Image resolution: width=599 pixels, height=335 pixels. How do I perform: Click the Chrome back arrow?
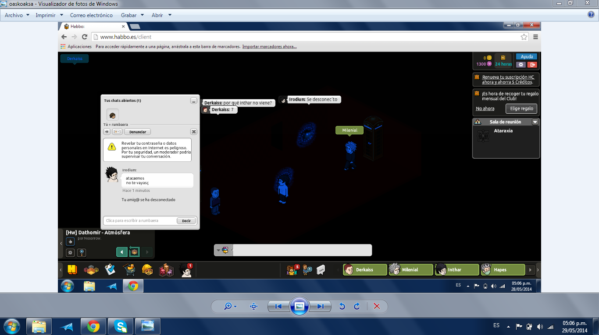[64, 37]
